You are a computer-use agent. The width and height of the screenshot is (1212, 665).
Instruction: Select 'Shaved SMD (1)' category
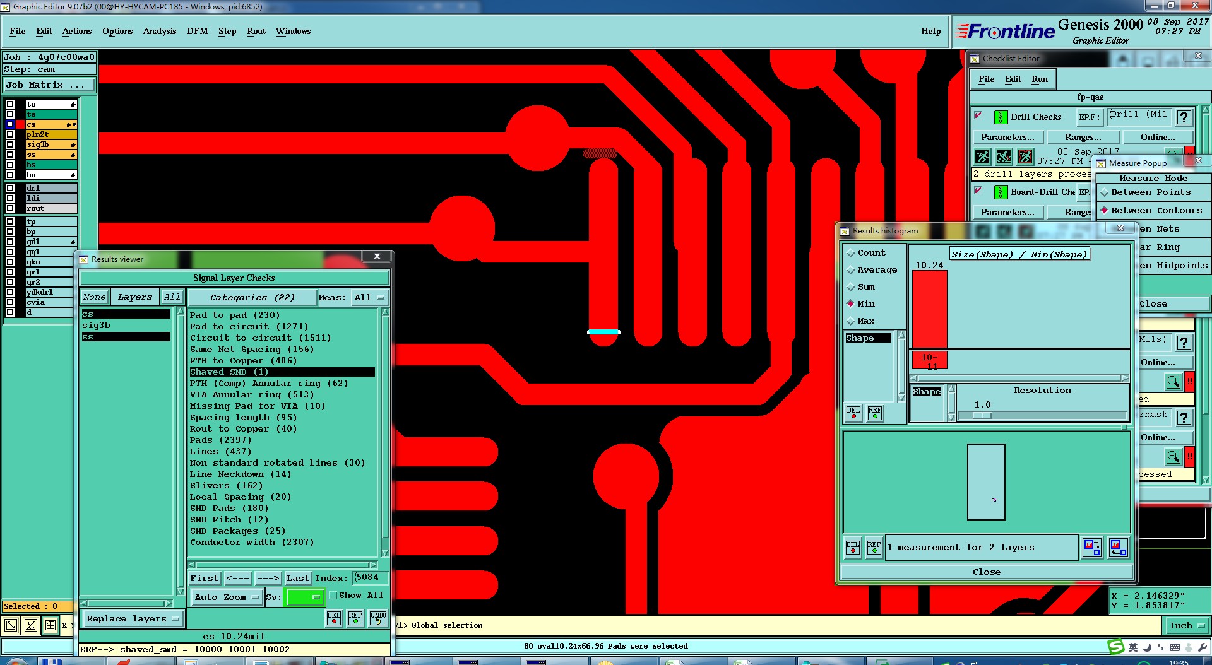tap(282, 372)
